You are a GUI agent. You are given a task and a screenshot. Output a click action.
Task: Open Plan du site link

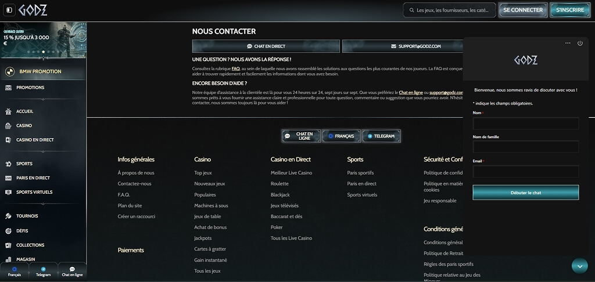(x=130, y=206)
